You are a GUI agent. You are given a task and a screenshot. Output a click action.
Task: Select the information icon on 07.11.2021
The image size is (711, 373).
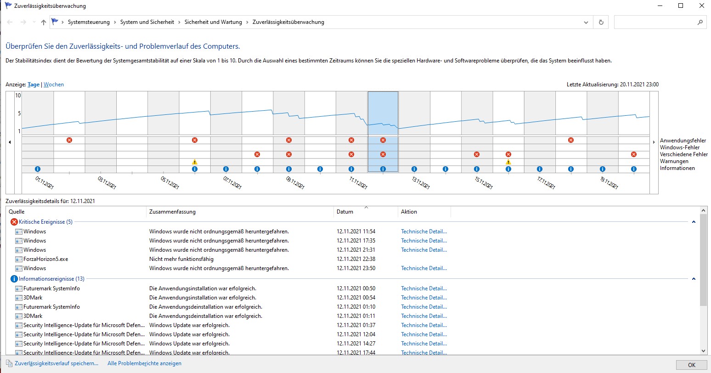226,169
